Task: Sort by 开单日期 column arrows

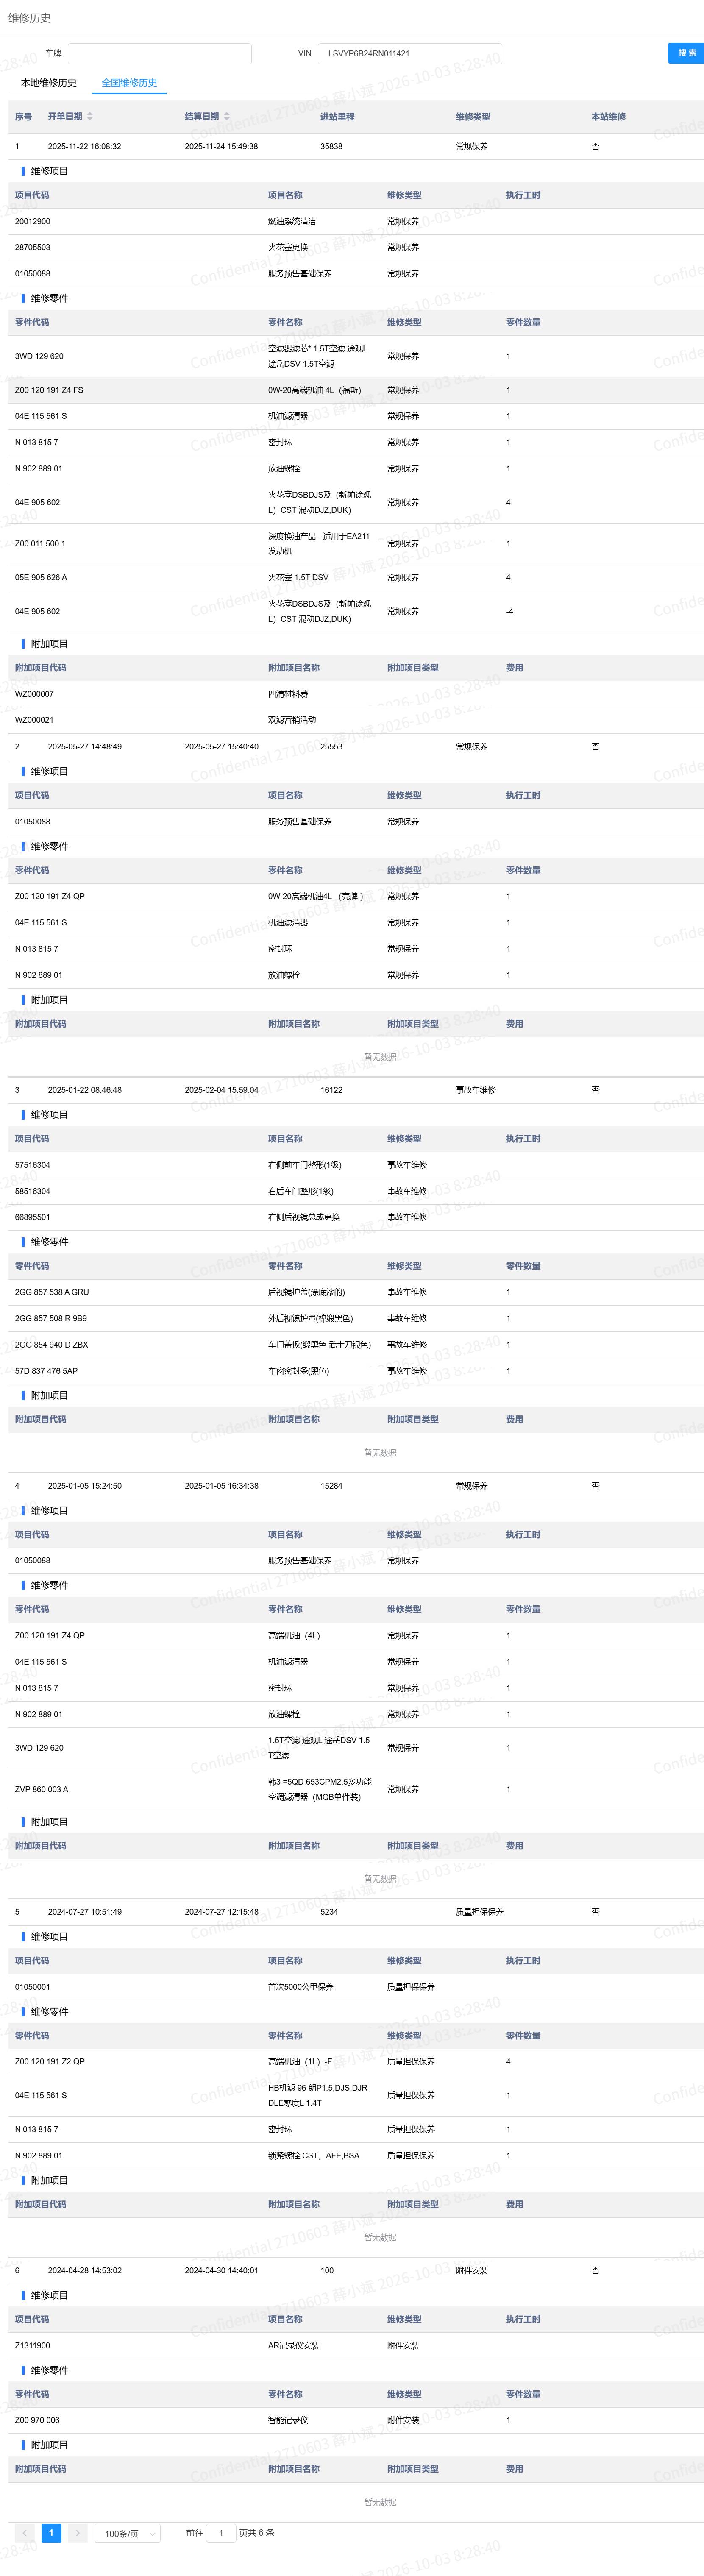Action: click(x=90, y=117)
